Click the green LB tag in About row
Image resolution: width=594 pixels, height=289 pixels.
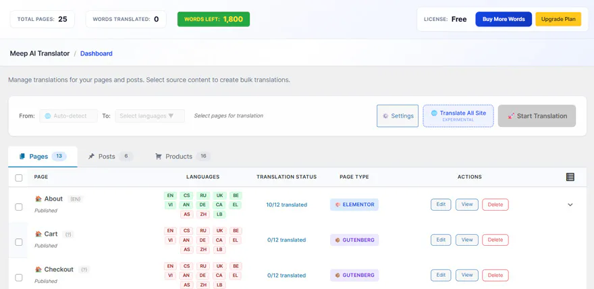tap(219, 214)
